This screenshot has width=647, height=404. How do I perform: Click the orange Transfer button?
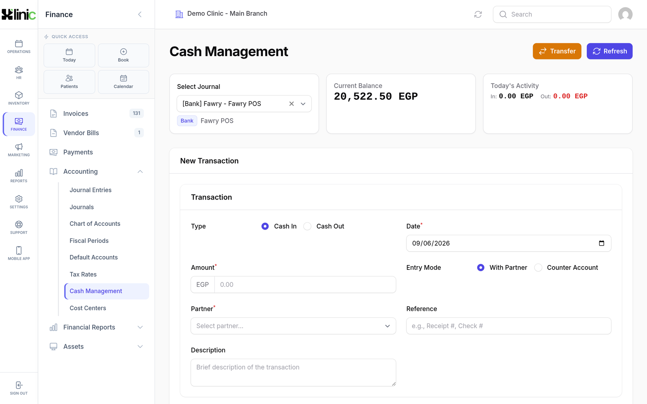tap(557, 51)
